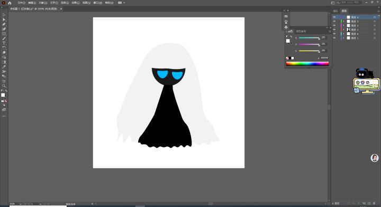Click the delete layer trash icon

pyautogui.click(x=375, y=203)
